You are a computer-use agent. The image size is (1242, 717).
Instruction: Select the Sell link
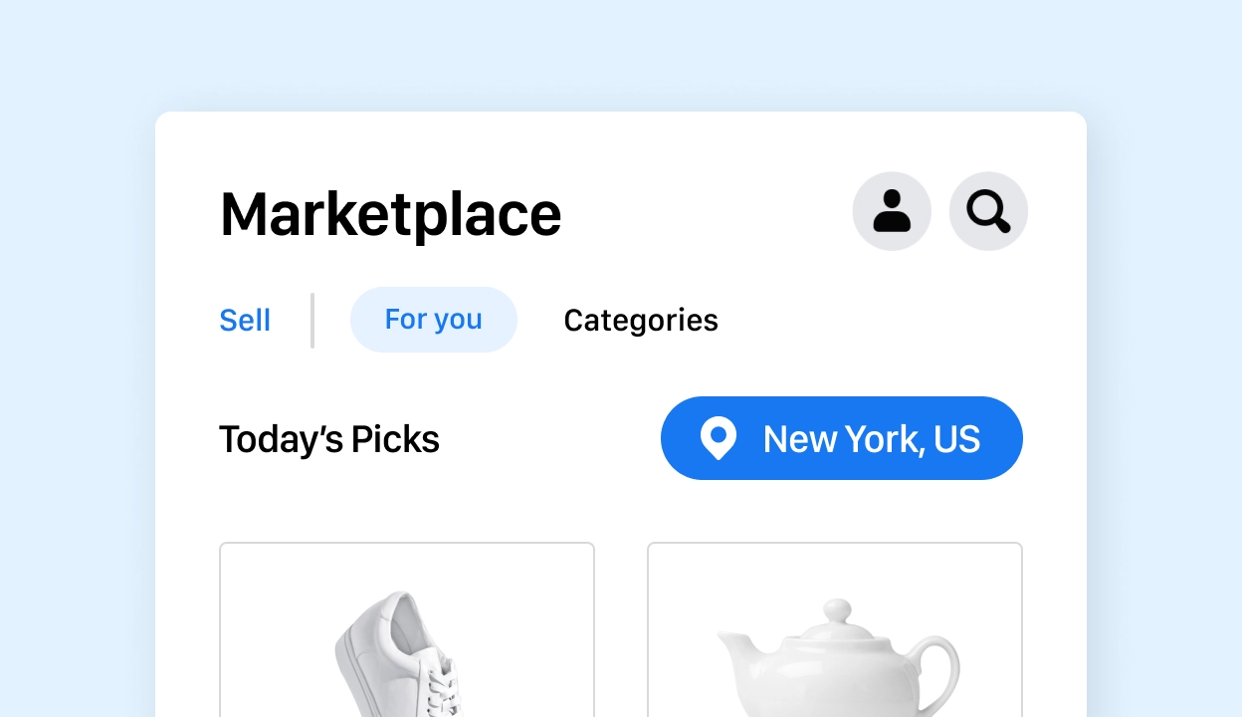pyautogui.click(x=245, y=321)
